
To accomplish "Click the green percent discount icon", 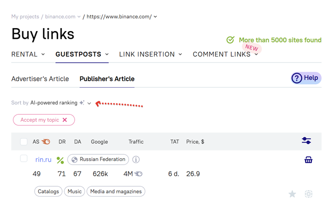I will coord(60,160).
